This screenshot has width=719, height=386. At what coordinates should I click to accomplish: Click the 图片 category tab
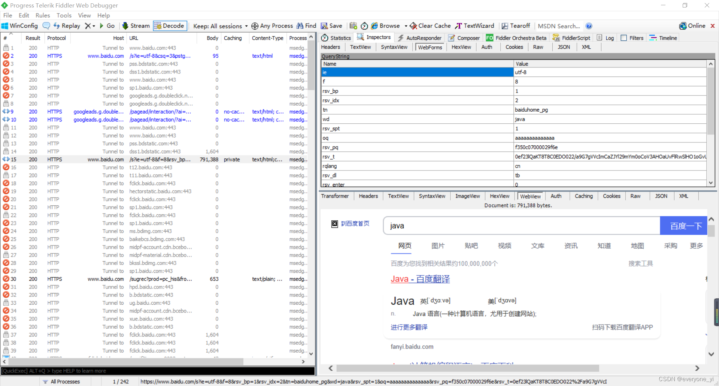click(438, 246)
